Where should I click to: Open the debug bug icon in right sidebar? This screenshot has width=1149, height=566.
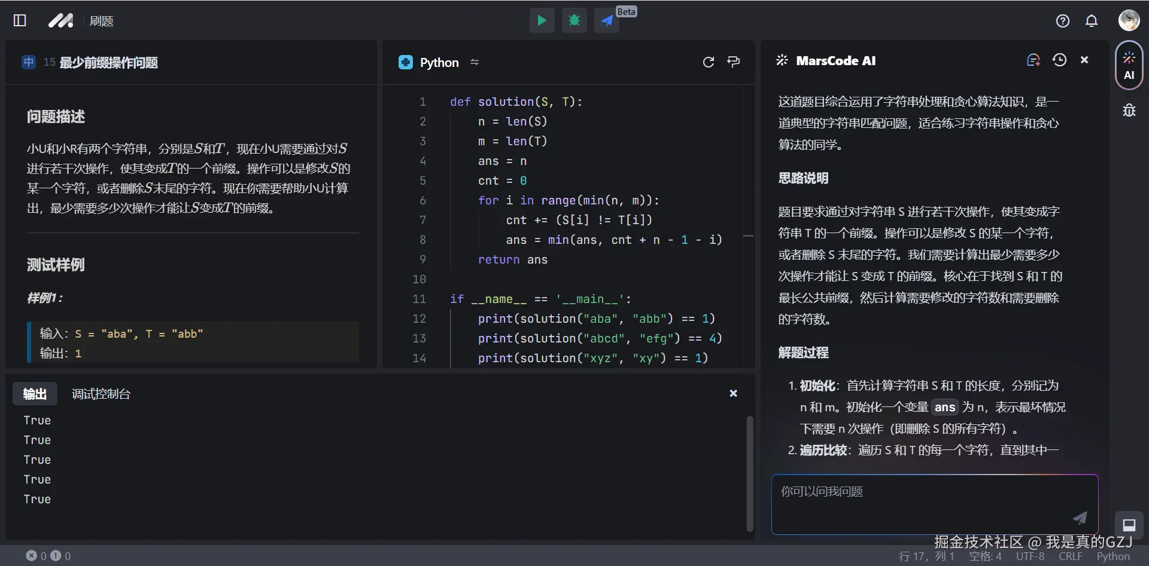click(1129, 110)
